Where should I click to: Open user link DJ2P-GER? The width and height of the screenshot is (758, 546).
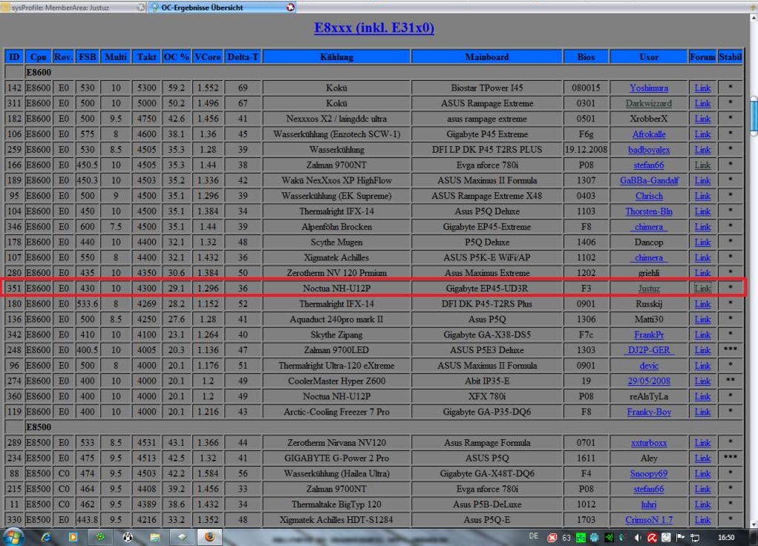coord(649,350)
